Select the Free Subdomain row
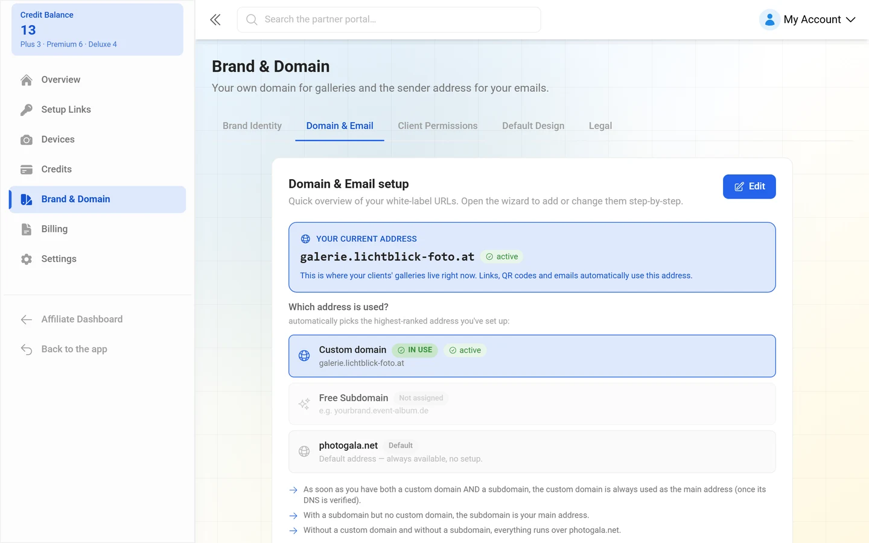 (532, 404)
